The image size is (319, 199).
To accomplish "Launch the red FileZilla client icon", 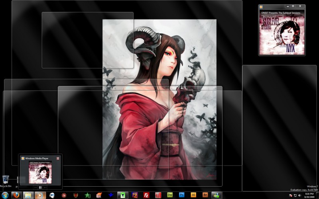I will 146,195.
